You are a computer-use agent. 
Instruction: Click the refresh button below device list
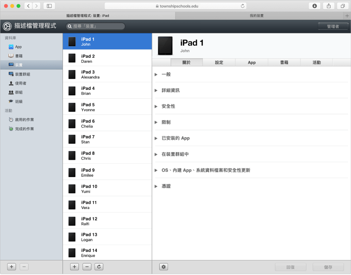[x=99, y=267]
